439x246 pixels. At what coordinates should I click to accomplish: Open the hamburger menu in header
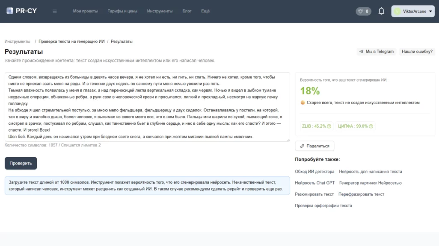pos(55,12)
